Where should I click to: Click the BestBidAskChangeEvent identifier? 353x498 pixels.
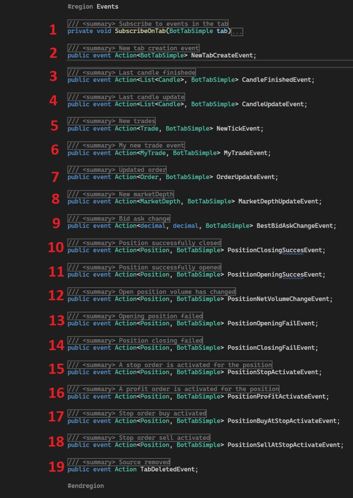pos(294,226)
